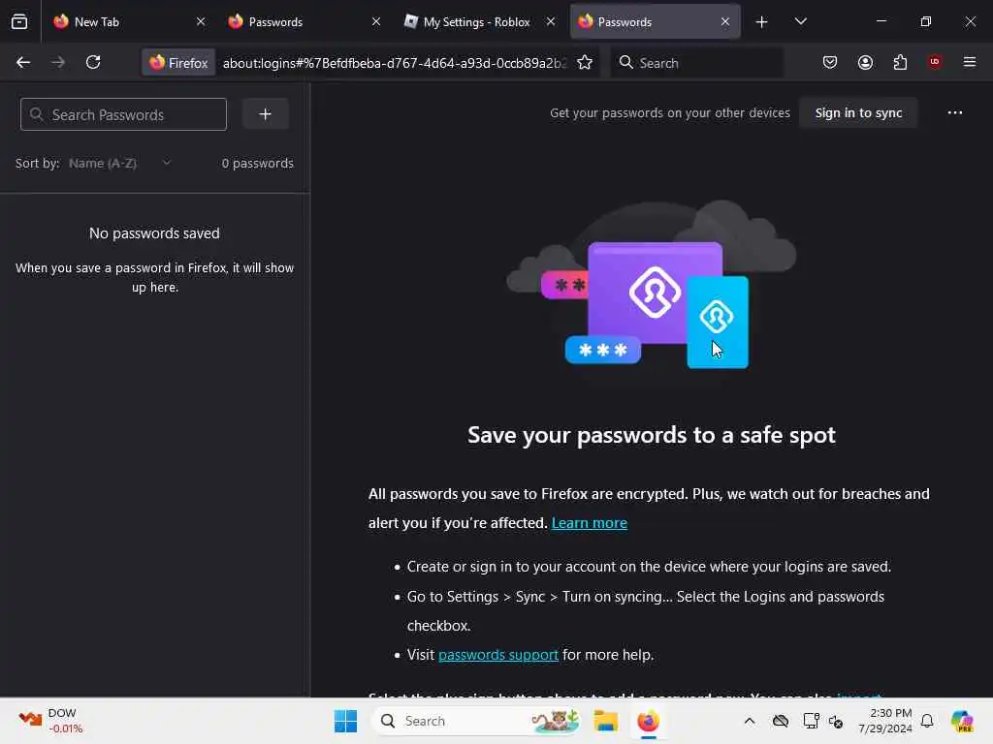993x744 pixels.
Task: Close the active Passwords tab
Action: (x=725, y=22)
